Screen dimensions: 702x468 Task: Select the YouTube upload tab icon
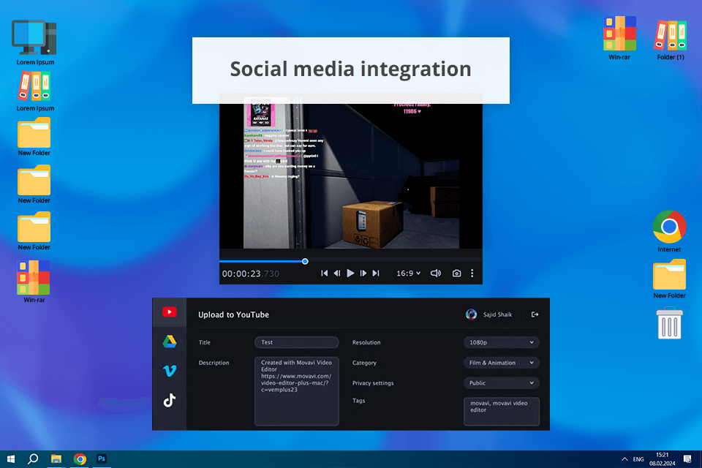click(x=169, y=312)
